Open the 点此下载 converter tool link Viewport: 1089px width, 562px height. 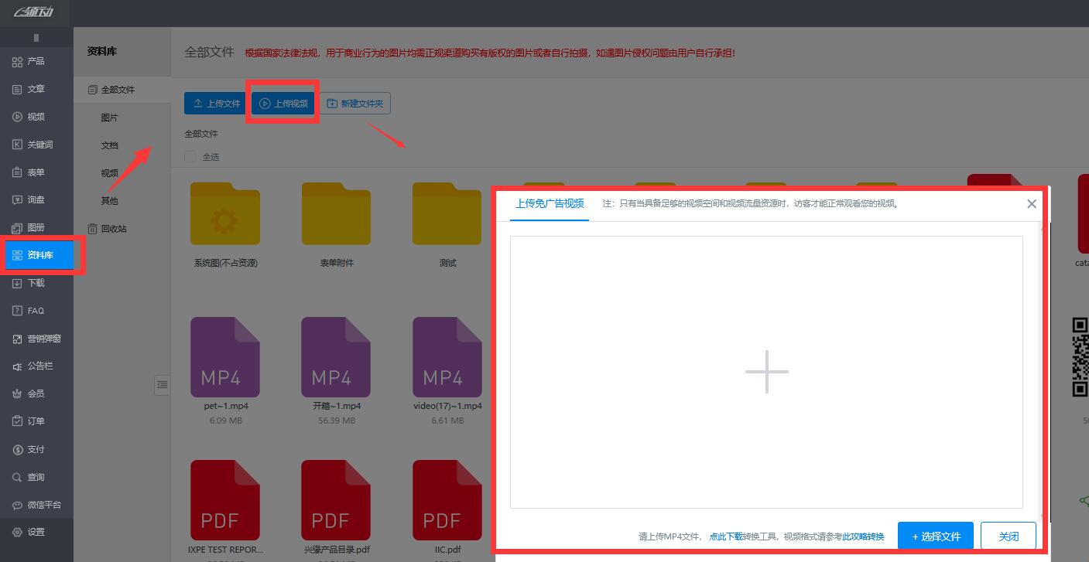[x=724, y=535]
